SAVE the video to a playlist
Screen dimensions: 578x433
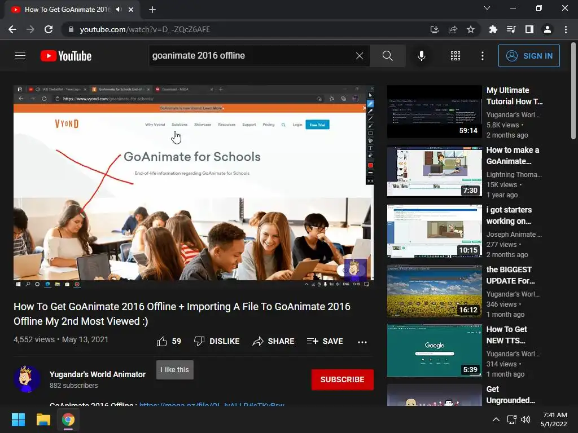tap(325, 341)
